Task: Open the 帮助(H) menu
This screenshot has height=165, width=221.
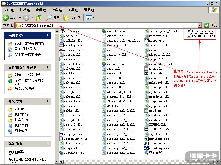Action: pyautogui.click(x=89, y=10)
